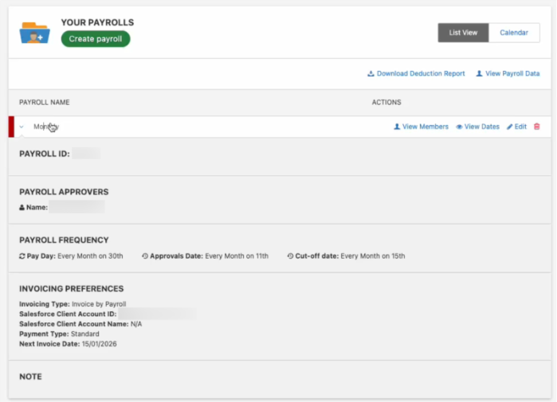Click the Salesforce Client Account Name N/A value
Screen dimensions: 557x402
pyautogui.click(x=136, y=324)
